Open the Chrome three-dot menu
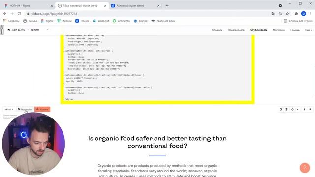The height and width of the screenshot is (177, 315). 311,14
